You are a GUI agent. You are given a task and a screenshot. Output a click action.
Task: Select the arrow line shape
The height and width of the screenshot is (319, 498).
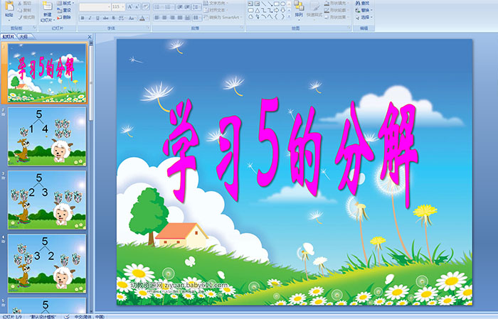270,4
